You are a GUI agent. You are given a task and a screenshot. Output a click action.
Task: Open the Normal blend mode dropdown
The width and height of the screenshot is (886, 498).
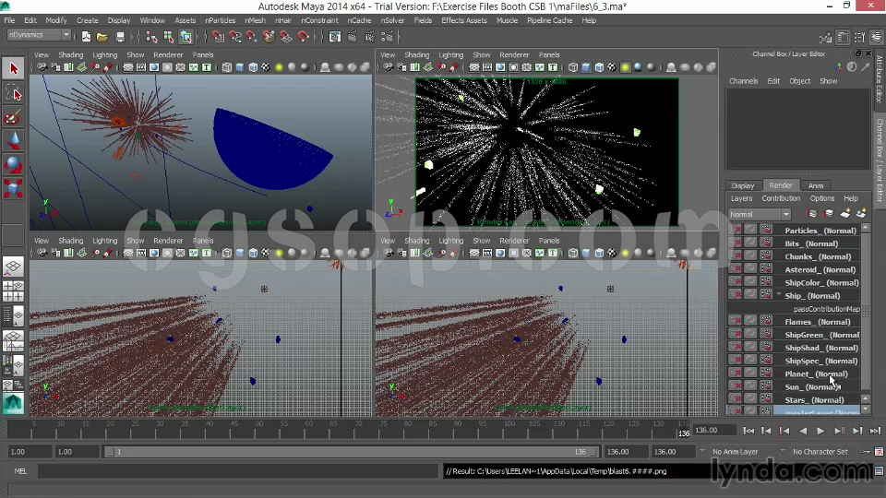[759, 215]
